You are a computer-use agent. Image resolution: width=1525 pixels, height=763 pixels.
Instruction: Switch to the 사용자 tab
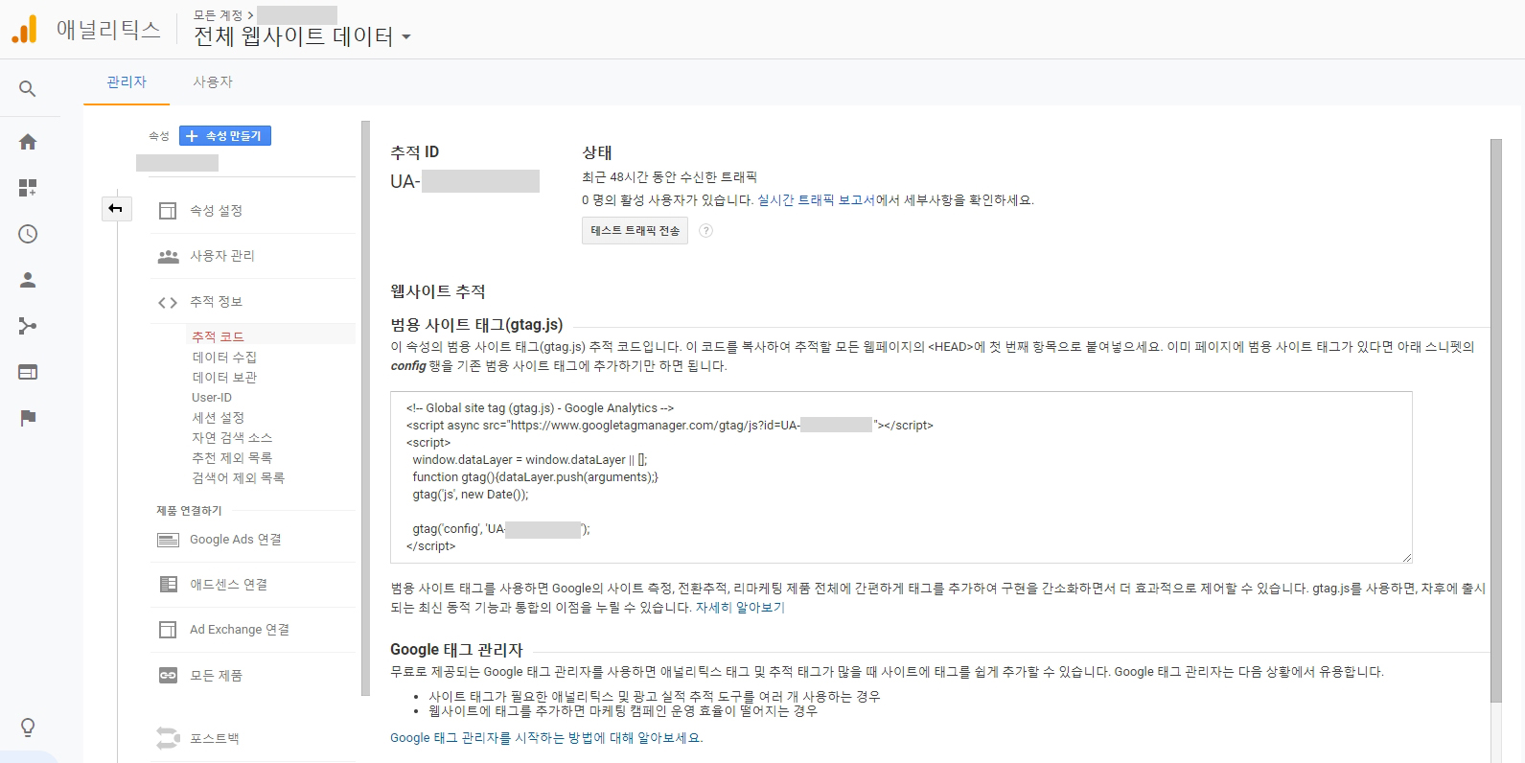(213, 82)
